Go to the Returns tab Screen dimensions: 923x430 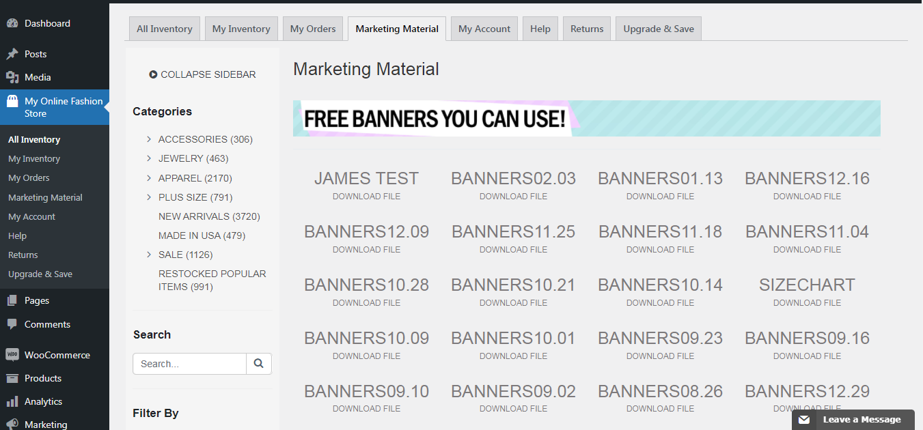(x=587, y=29)
